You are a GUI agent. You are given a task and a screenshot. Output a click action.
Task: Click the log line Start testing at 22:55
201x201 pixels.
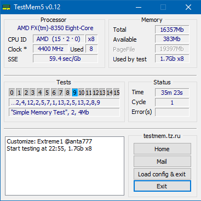pos(49,148)
